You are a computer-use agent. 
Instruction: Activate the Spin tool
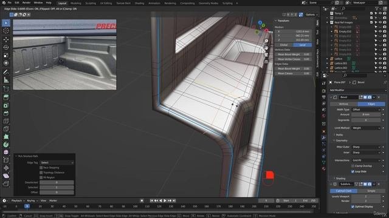click(6, 144)
